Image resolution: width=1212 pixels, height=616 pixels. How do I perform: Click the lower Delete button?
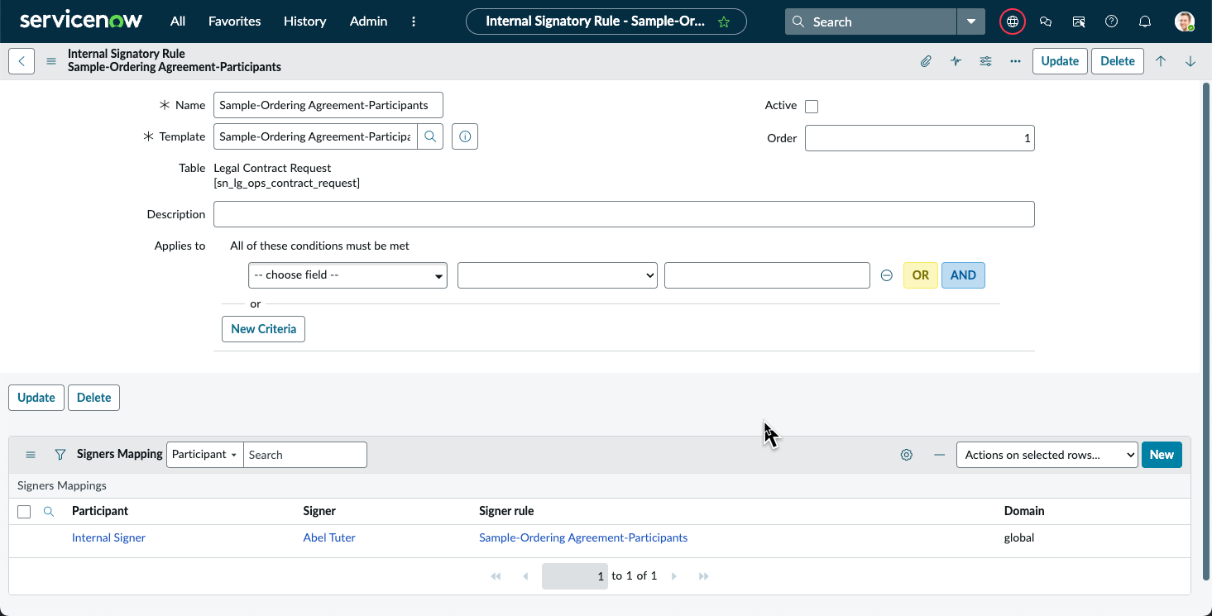coord(94,398)
